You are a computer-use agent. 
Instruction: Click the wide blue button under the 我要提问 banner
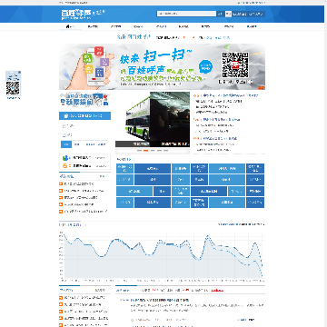(84, 115)
